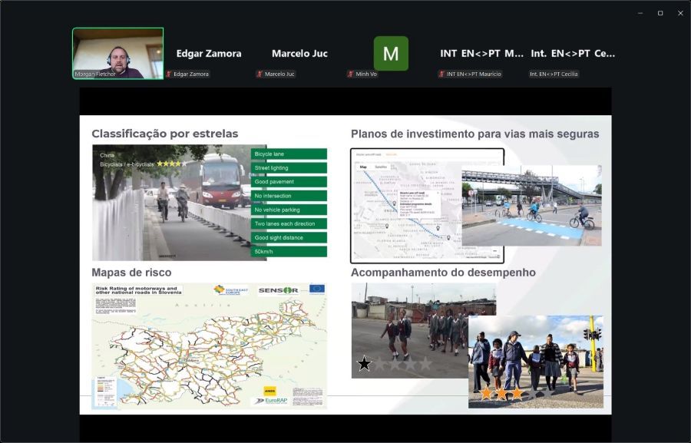Select Morgan Fletcher's video thumbnail
The width and height of the screenshot is (691, 443).
tap(117, 53)
